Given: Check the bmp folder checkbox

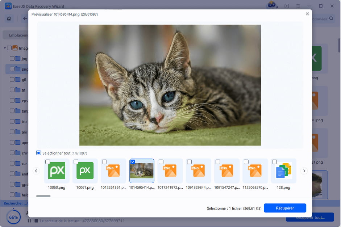Looking at the screenshot, I should pyautogui.click(x=12, y=111).
